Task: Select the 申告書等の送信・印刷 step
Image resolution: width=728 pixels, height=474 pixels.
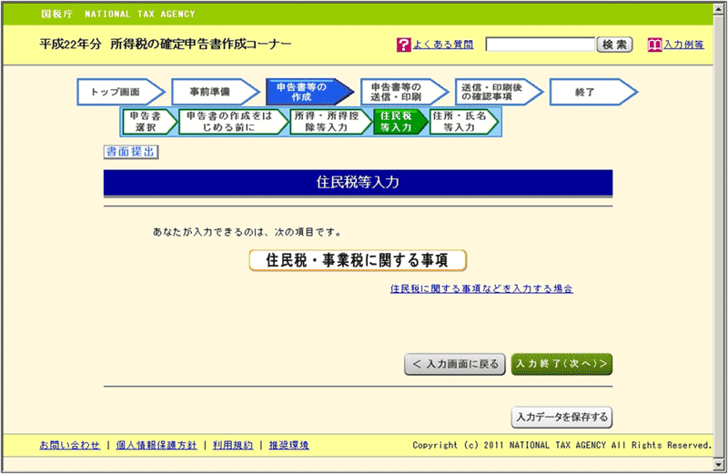Action: [x=400, y=92]
